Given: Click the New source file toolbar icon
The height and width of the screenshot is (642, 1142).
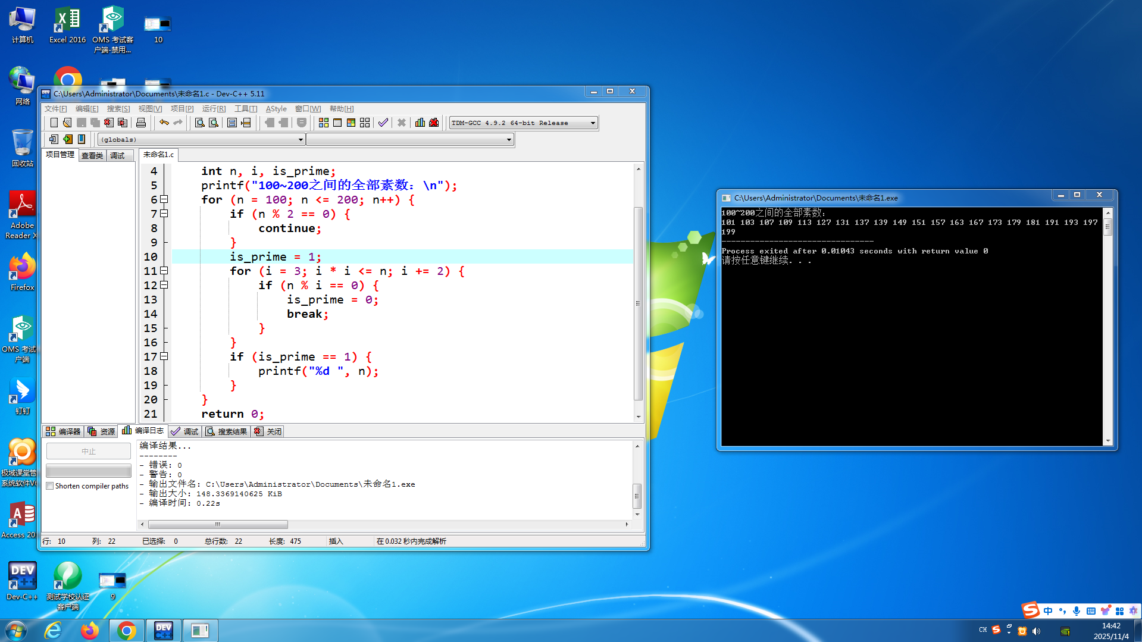Looking at the screenshot, I should tap(54, 123).
